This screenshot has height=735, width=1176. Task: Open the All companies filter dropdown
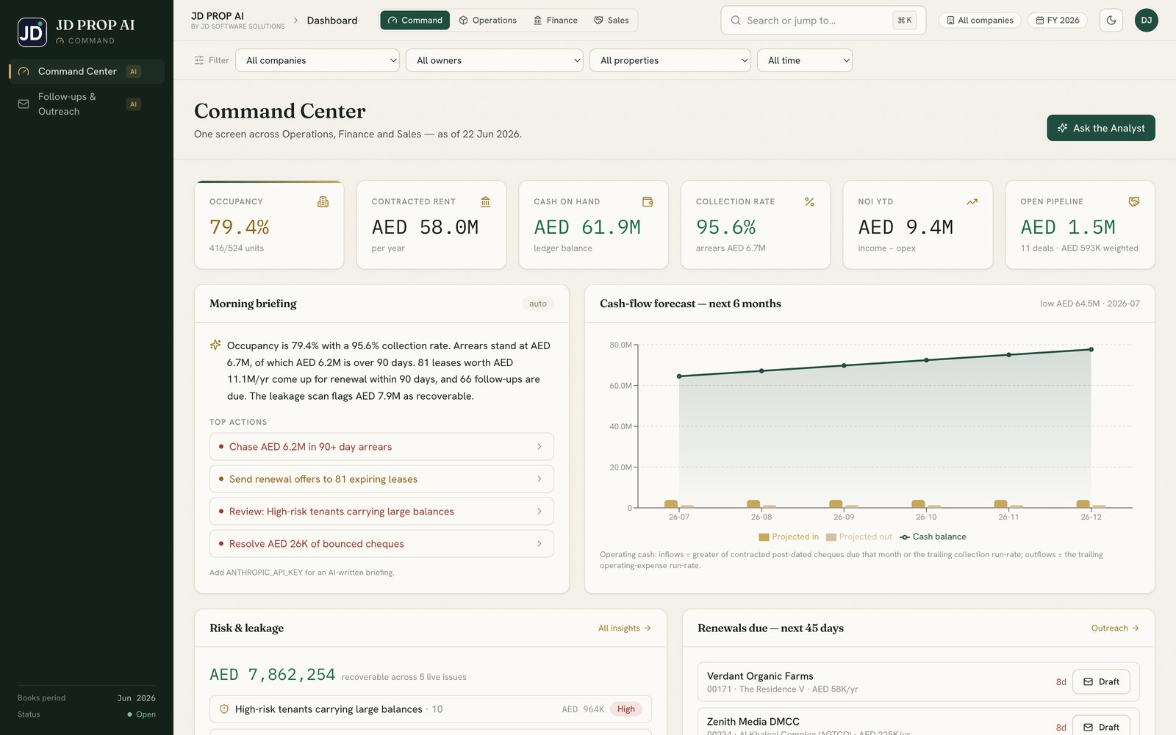click(x=318, y=60)
